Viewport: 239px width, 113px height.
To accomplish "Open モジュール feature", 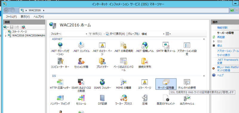I will coord(81,100).
